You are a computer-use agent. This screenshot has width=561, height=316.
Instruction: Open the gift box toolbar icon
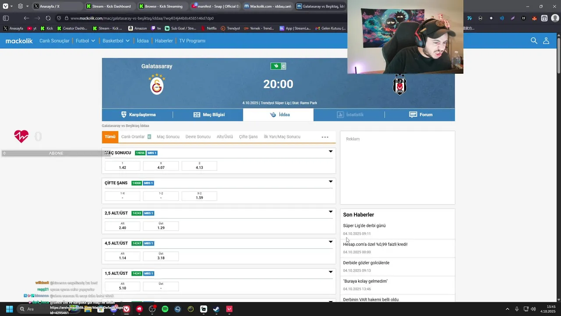[x=544, y=18]
